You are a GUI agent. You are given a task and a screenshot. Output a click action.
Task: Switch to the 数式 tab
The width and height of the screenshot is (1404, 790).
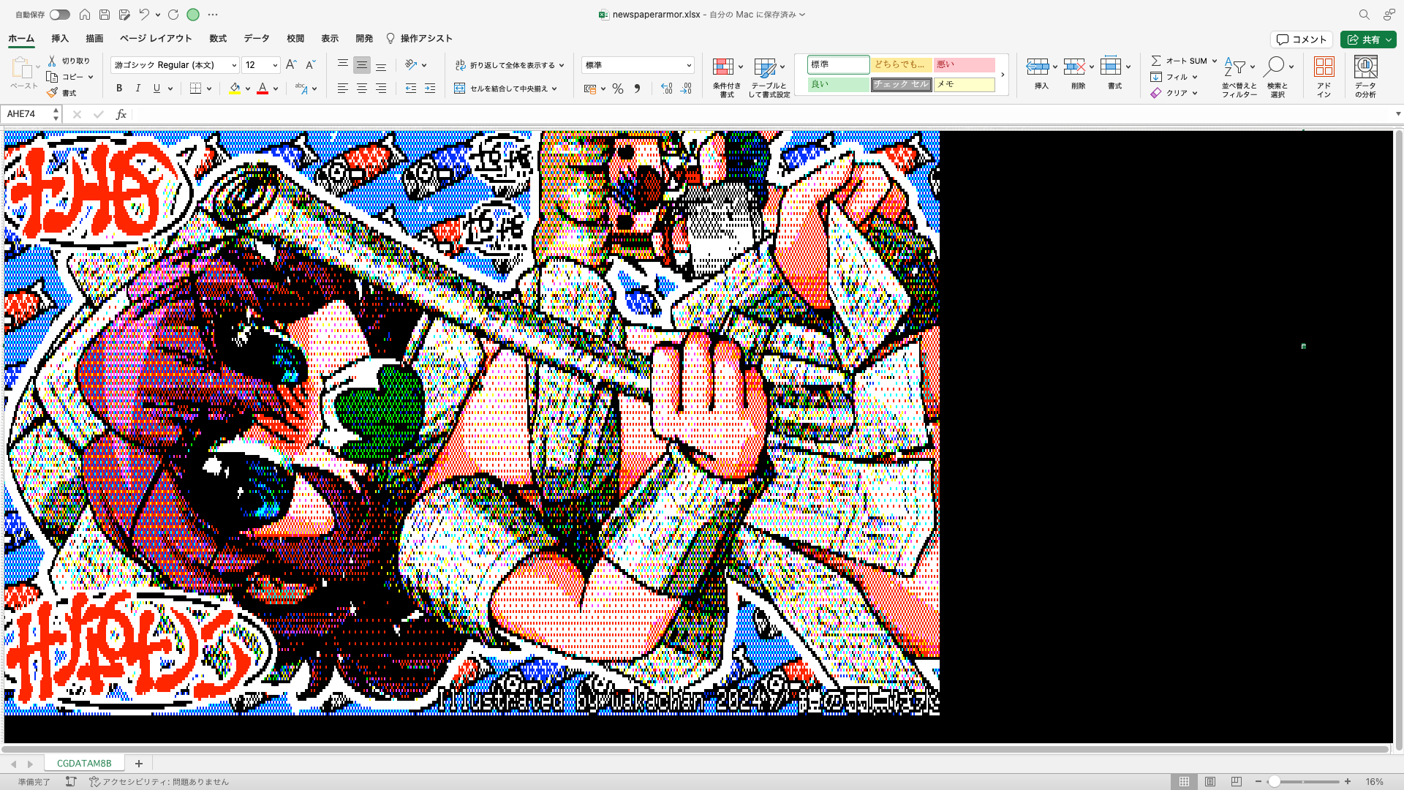[218, 39]
